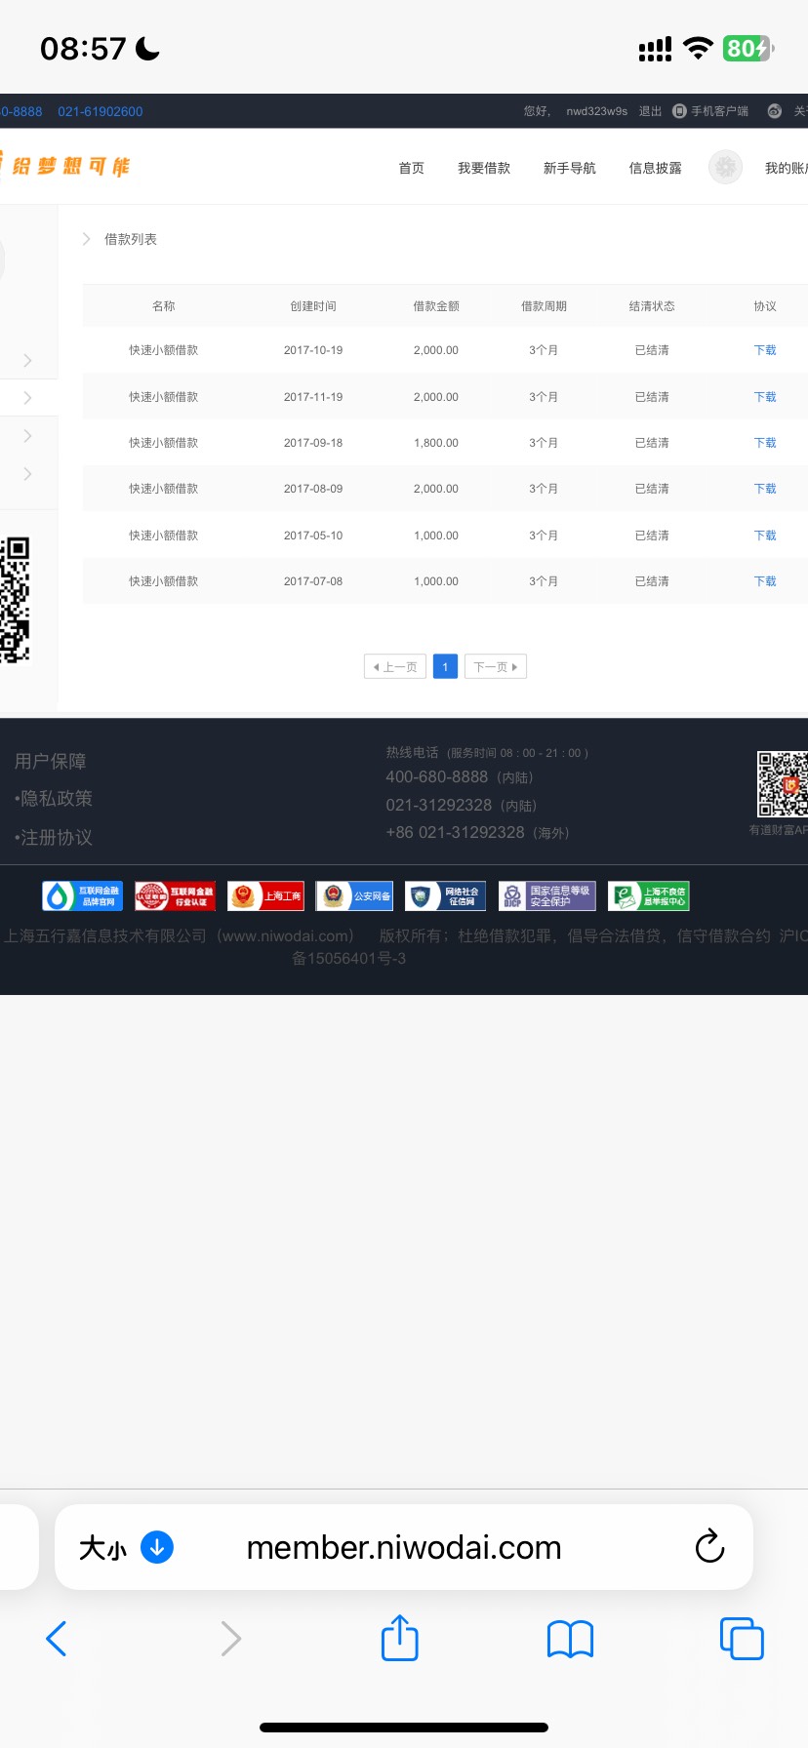
Task: Click the username nwd323w9s
Action: (597, 111)
